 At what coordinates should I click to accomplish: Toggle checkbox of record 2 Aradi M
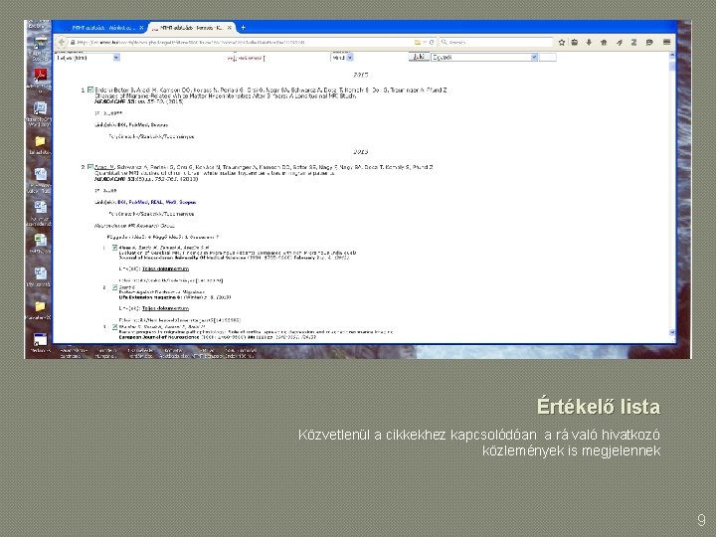90,167
